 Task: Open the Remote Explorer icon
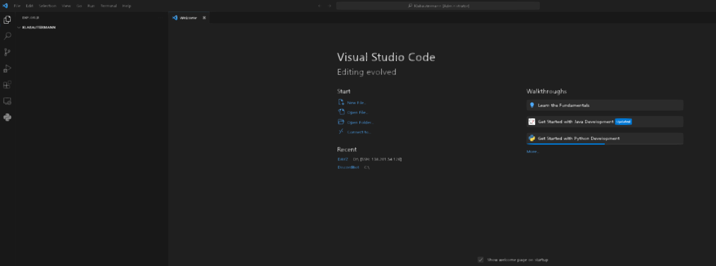[7, 101]
